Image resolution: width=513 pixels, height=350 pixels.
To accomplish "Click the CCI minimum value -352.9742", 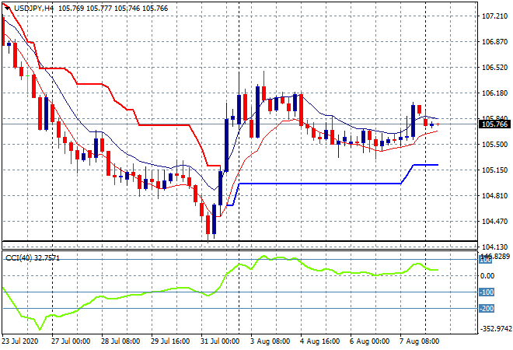I will [x=494, y=329].
